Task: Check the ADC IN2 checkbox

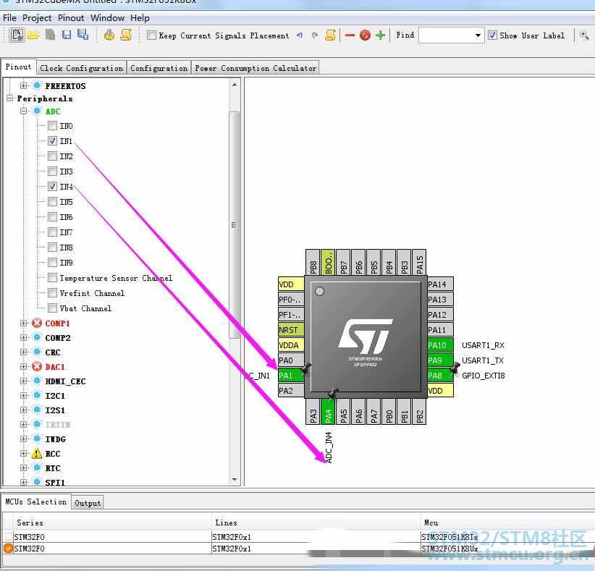Action: [x=52, y=156]
